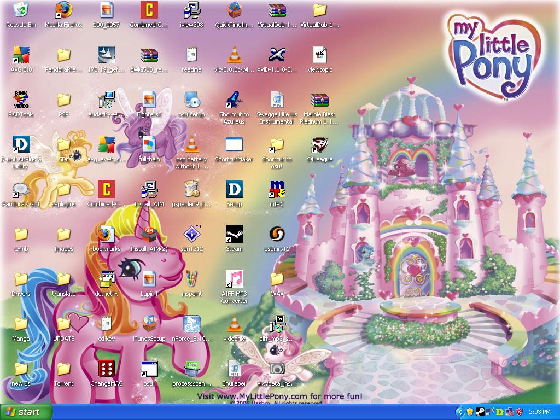This screenshot has width=560, height=420.
Task: Open the Drivers folder
Action: click(x=21, y=279)
